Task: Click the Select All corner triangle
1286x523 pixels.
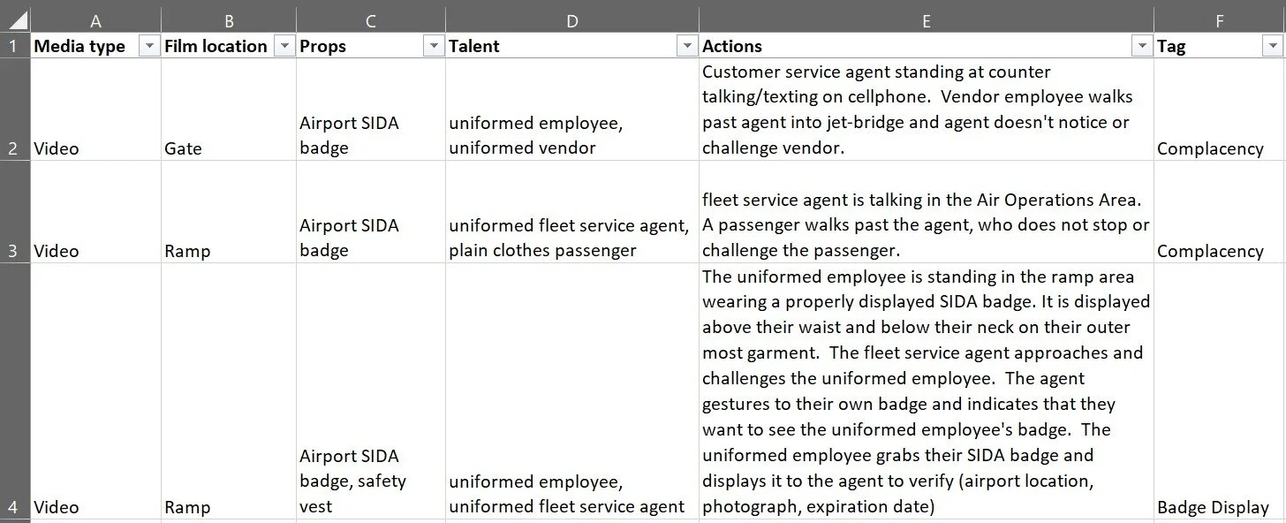Action: [x=16, y=20]
